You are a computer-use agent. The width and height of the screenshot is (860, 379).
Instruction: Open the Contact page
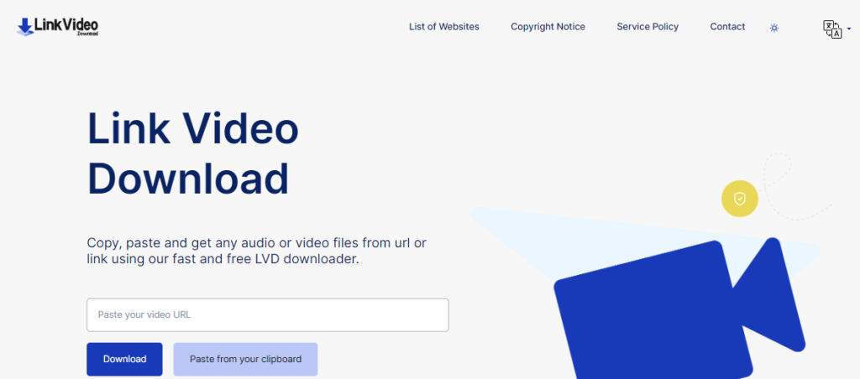727,26
